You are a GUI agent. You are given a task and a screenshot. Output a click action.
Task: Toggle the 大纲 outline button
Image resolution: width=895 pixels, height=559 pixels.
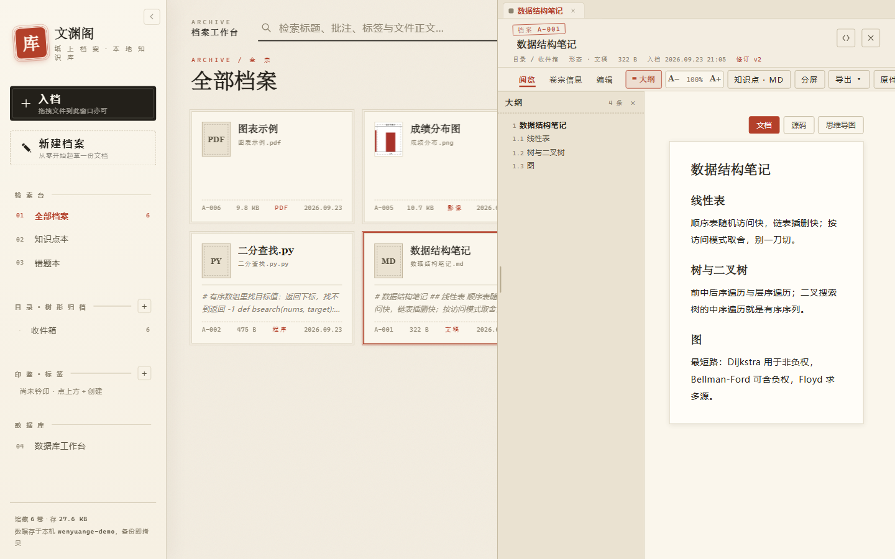coord(643,80)
